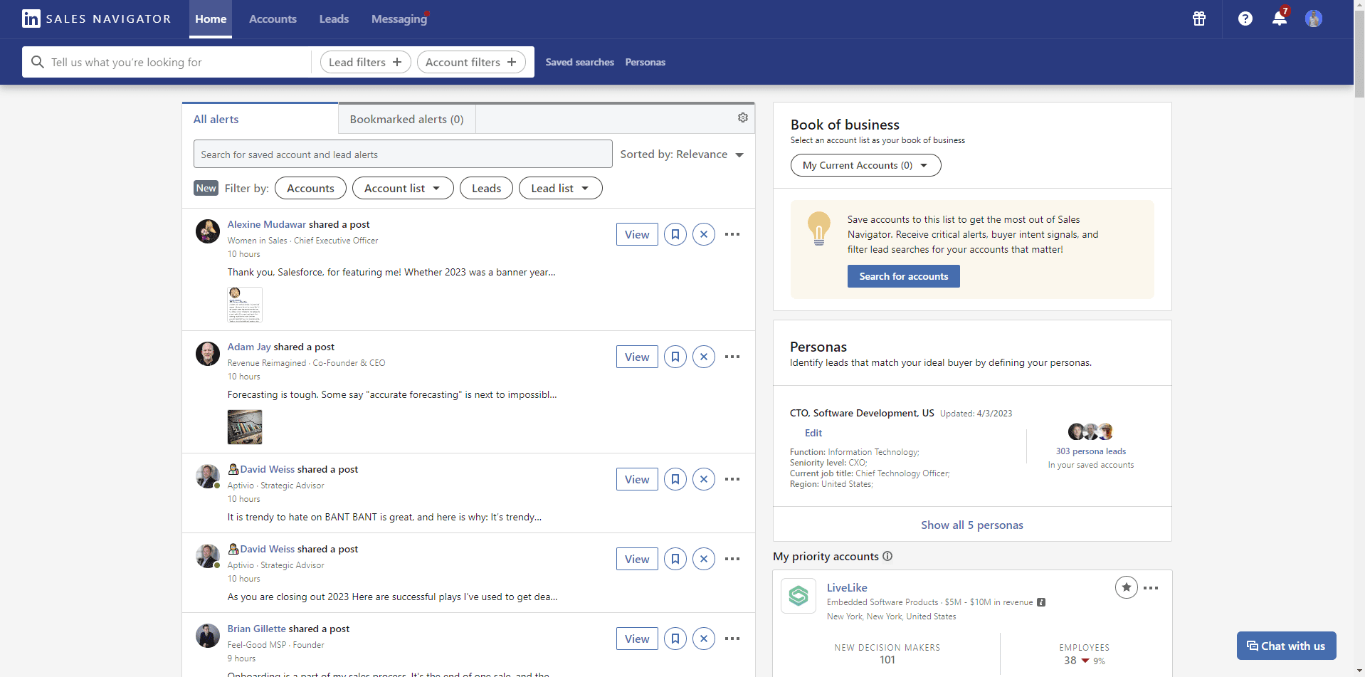
Task: Open the alerts settings gear
Action: (742, 117)
